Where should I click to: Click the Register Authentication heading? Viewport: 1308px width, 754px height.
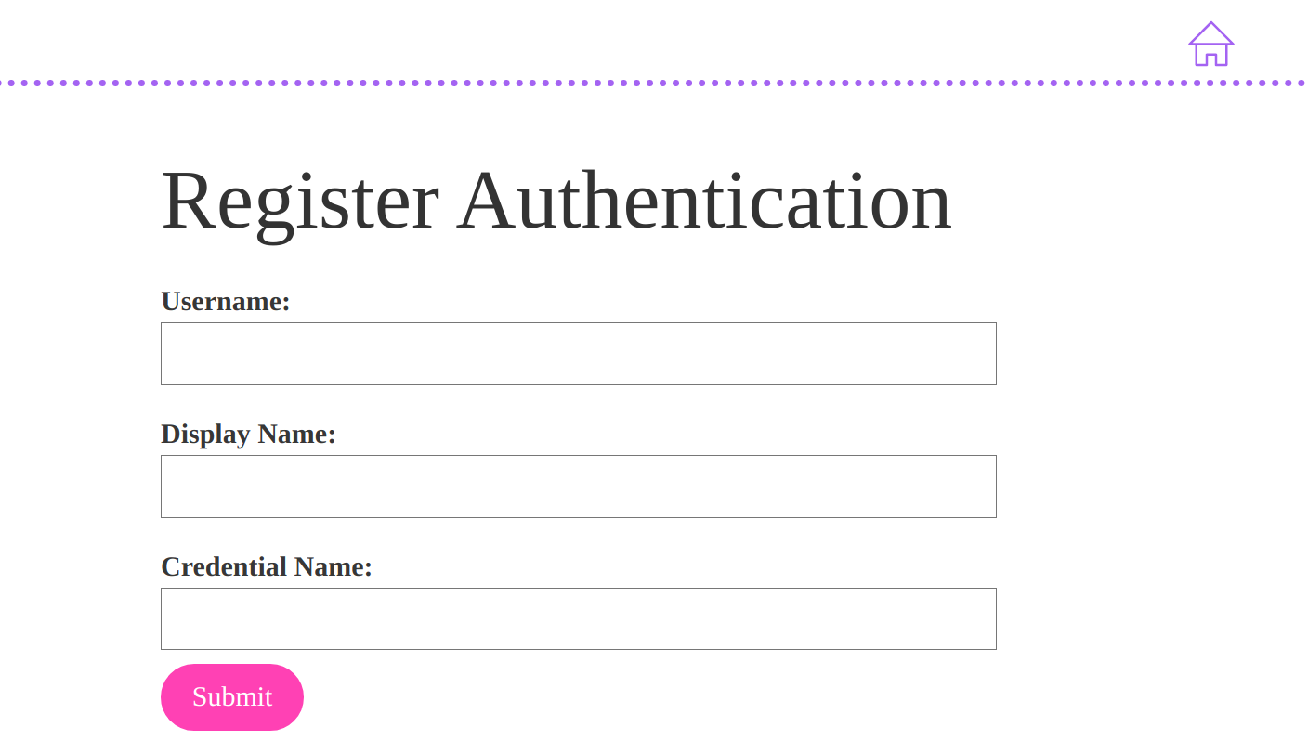click(556, 200)
